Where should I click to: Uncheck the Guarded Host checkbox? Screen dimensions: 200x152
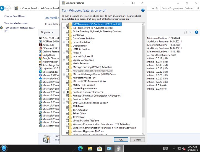[67, 46]
